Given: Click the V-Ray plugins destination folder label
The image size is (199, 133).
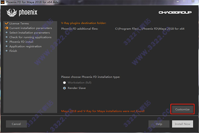Looking at the screenshot, I should pos(84,23).
